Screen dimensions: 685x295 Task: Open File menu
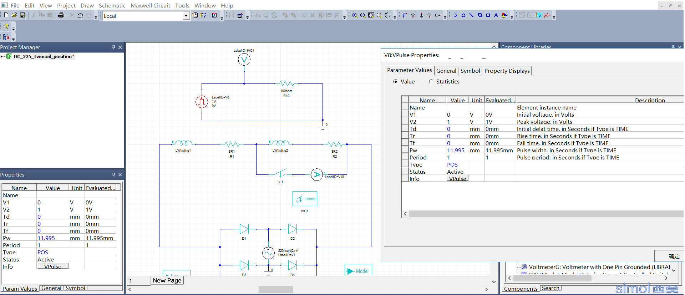[15, 5]
